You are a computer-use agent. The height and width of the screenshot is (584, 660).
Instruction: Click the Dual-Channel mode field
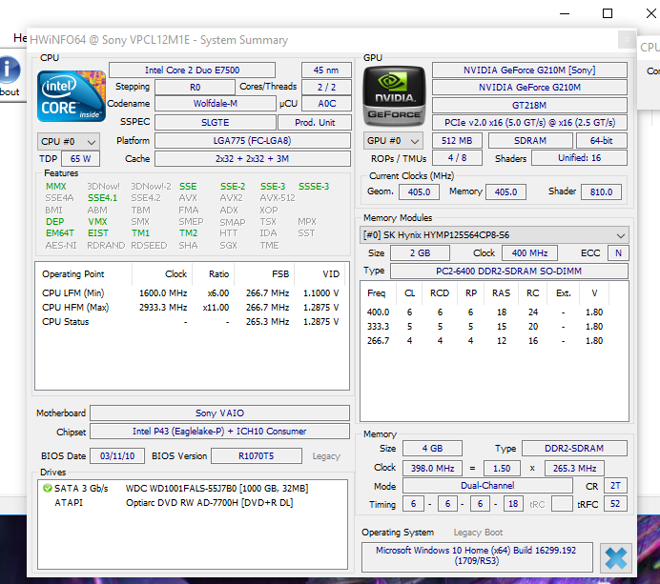pyautogui.click(x=487, y=486)
